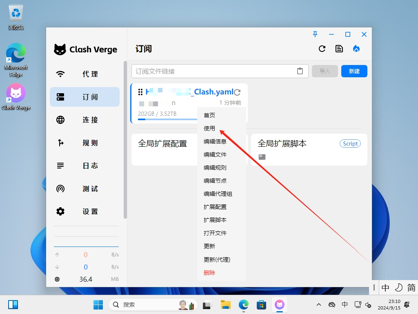Toggle always-on-top with the pin icon
This screenshot has height=314, width=418.
315,34
